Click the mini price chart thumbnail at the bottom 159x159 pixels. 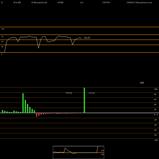(x=79, y=152)
